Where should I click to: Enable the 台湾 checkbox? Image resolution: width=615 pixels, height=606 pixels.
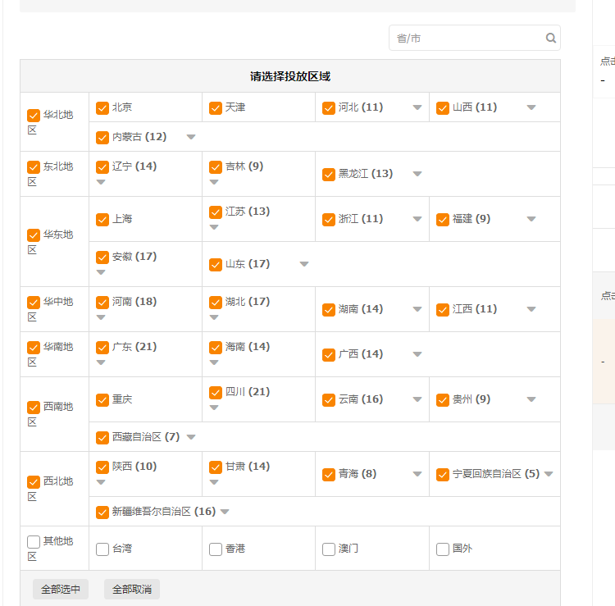(102, 549)
